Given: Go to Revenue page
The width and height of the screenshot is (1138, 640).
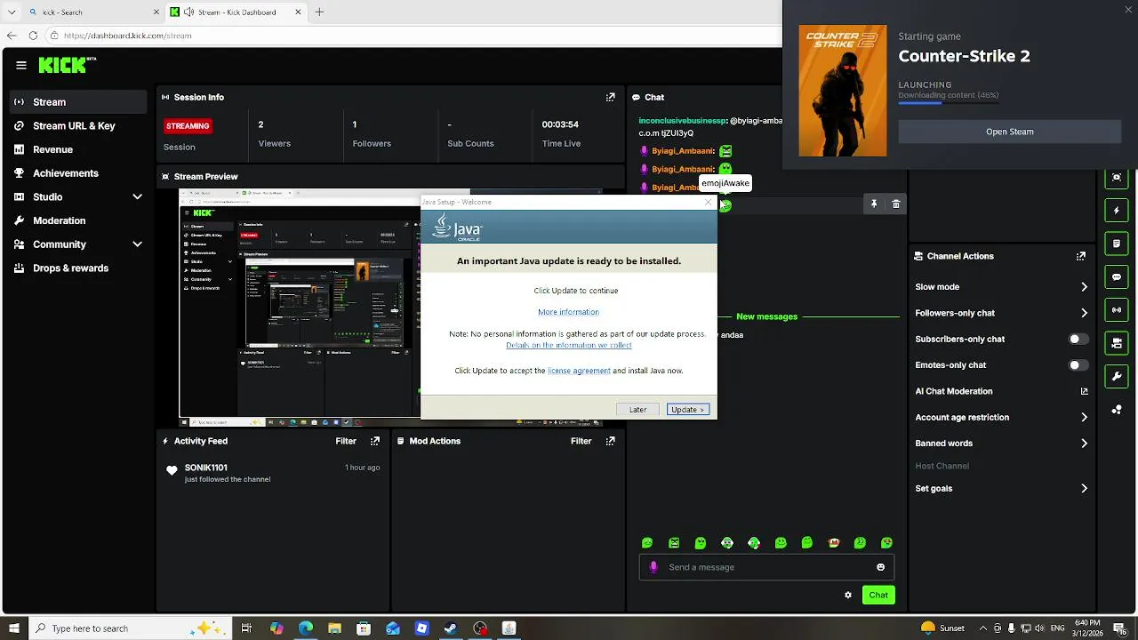Looking at the screenshot, I should click(78, 149).
